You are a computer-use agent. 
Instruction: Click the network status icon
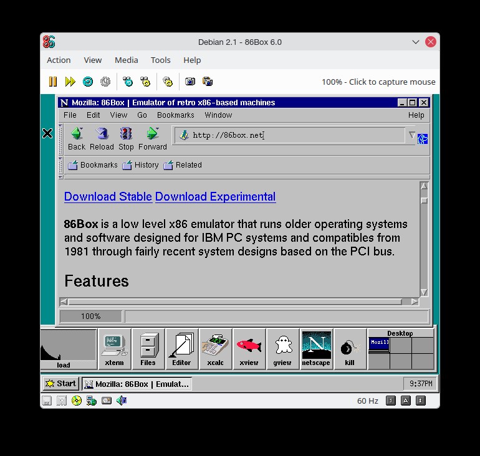pyautogui.click(x=91, y=401)
